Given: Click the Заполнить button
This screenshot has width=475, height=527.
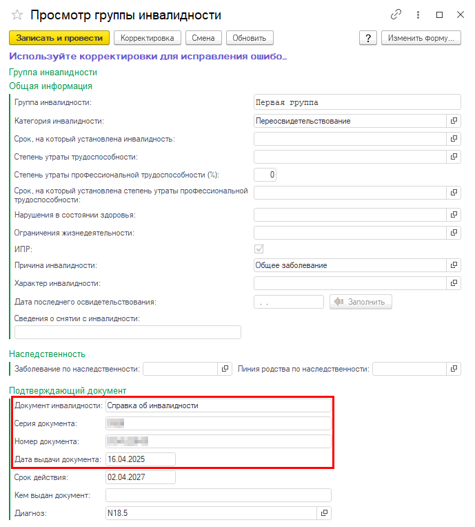Looking at the screenshot, I should pyautogui.click(x=362, y=302).
